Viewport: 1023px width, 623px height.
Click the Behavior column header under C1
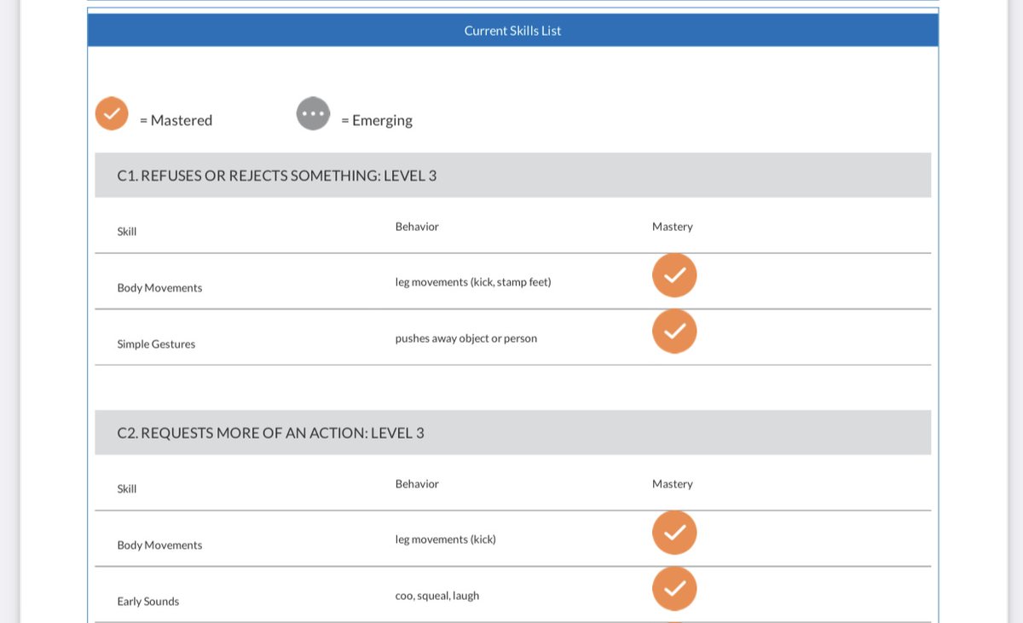[x=417, y=227]
